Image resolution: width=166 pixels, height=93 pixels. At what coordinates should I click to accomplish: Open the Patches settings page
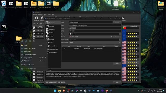pyautogui.click(x=53, y=33)
